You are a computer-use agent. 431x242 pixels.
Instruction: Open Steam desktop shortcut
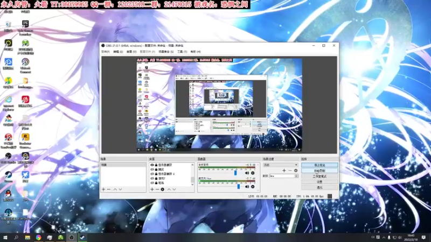click(x=8, y=177)
